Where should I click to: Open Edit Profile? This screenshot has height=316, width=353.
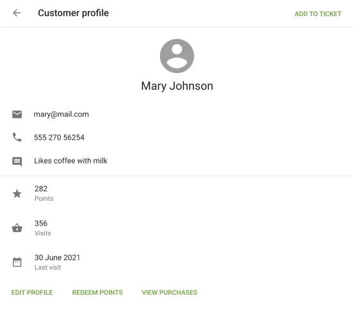(32, 292)
